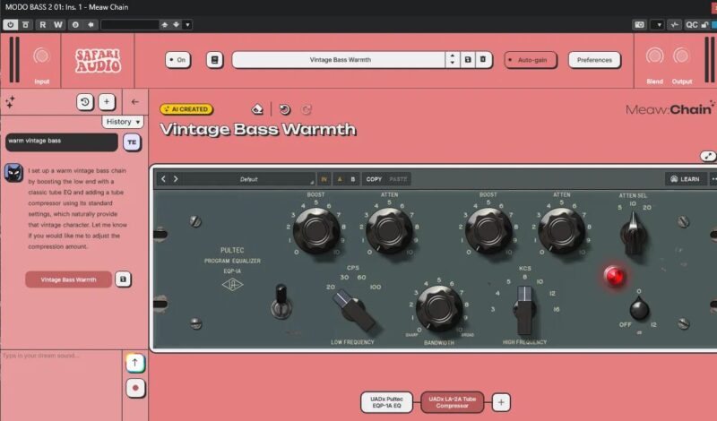This screenshot has height=421, width=717.
Task: Toggle the QC lock icon
Action: pos(704,25)
